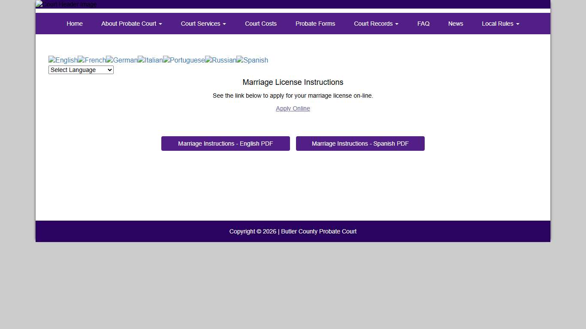Select the Spanish language flag icon

[252, 60]
